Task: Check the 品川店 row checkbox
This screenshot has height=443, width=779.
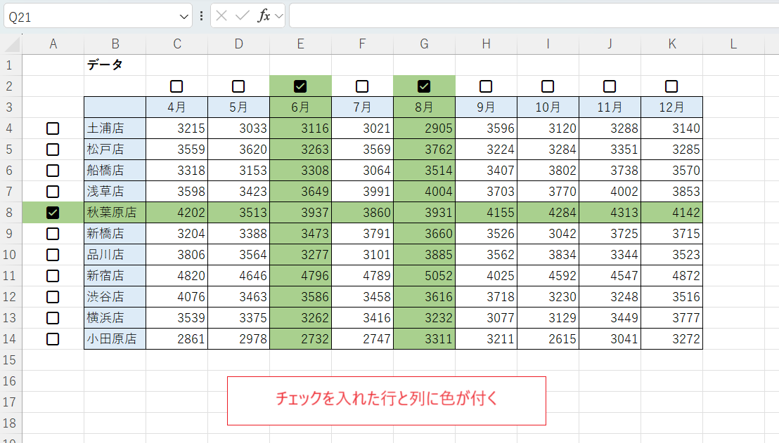Action: (53, 255)
